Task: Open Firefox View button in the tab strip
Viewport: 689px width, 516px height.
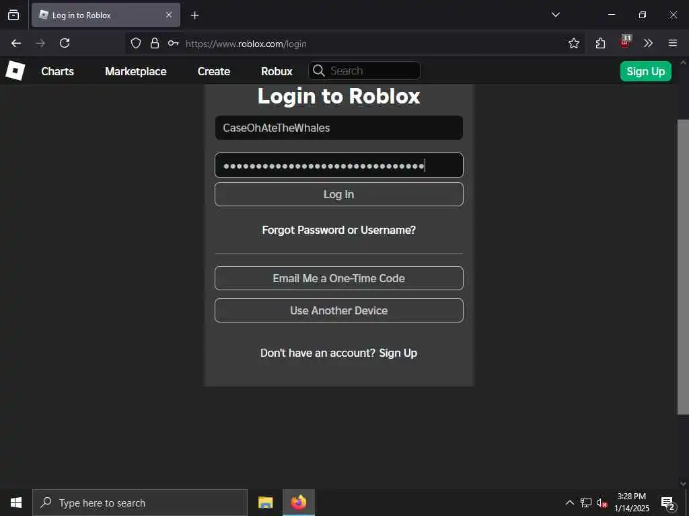Action: pyautogui.click(x=13, y=15)
